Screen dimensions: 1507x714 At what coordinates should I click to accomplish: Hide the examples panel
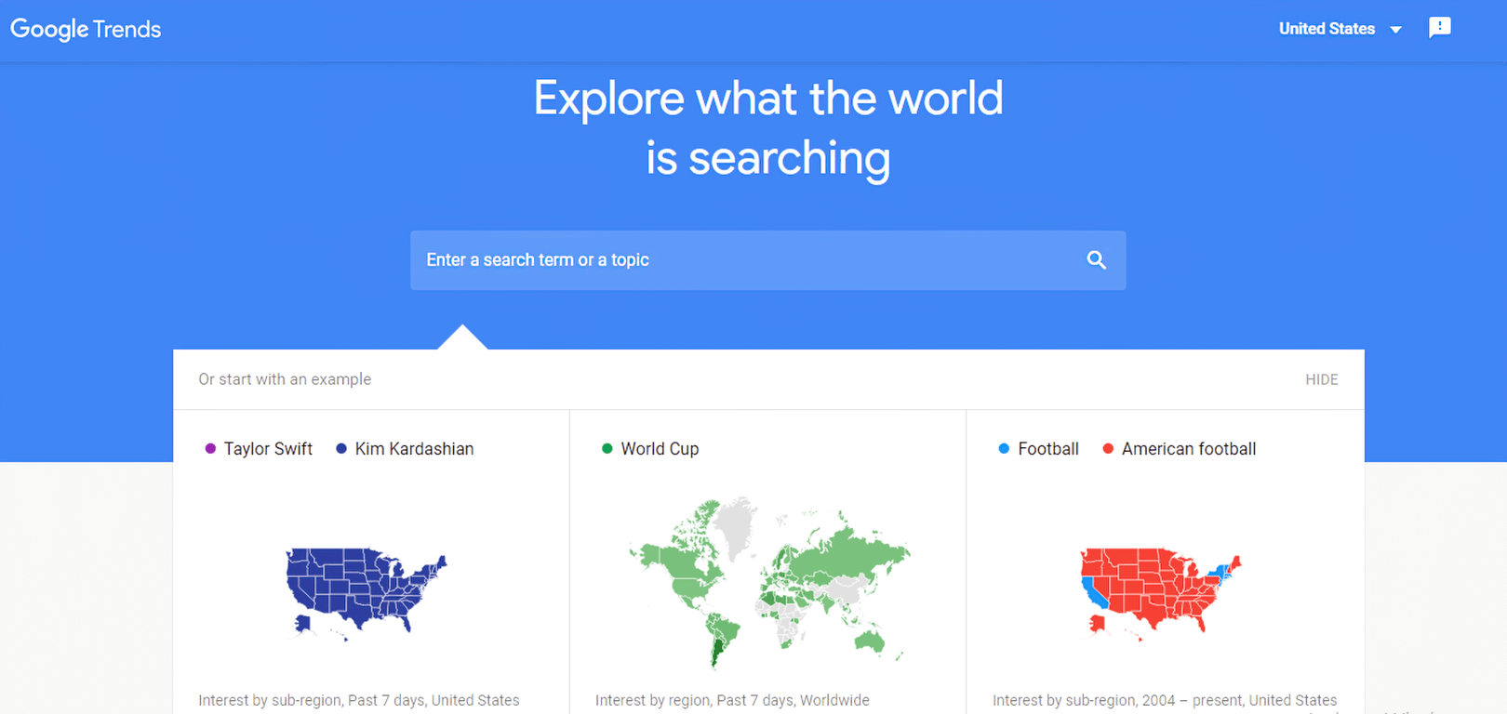coord(1321,379)
